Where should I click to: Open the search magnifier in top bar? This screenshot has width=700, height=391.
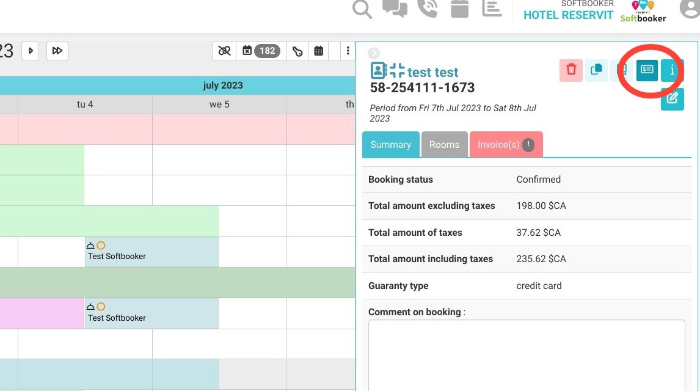362,9
